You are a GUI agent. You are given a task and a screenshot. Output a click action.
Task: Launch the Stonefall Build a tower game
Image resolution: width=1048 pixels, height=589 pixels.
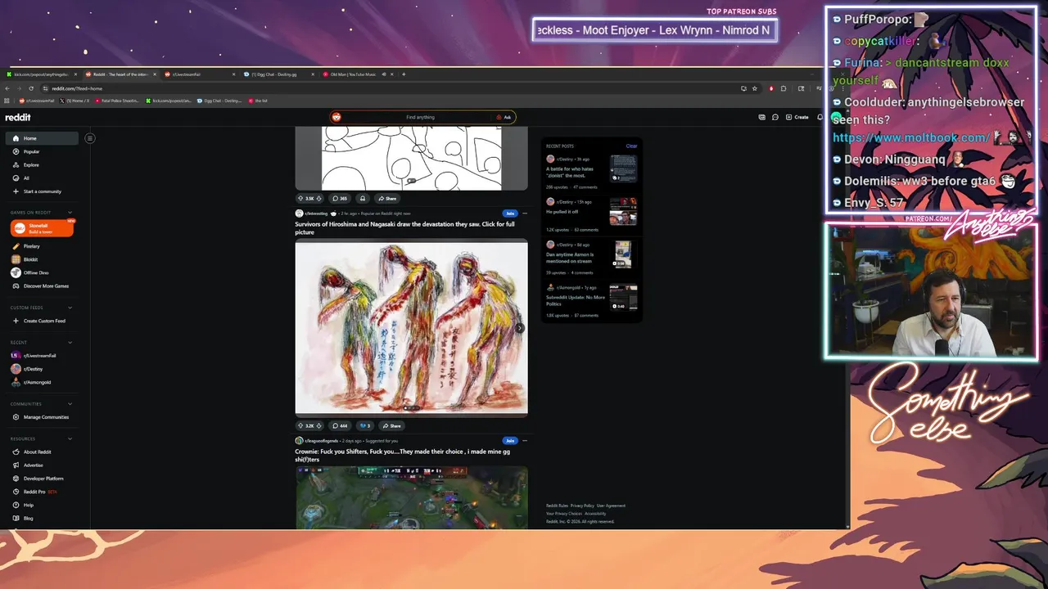click(43, 229)
